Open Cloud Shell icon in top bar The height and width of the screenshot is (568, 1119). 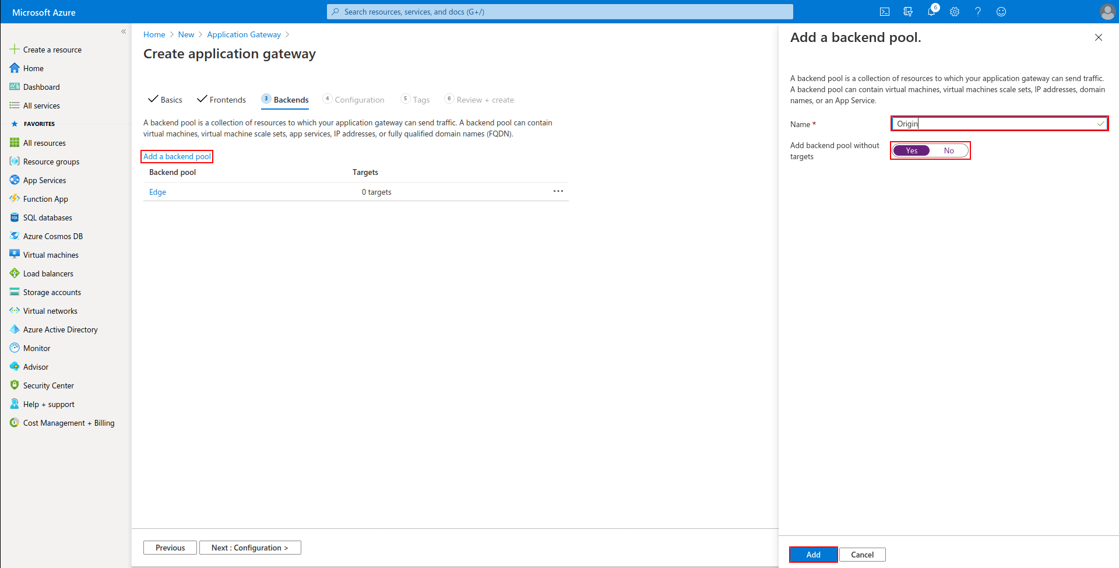(884, 12)
